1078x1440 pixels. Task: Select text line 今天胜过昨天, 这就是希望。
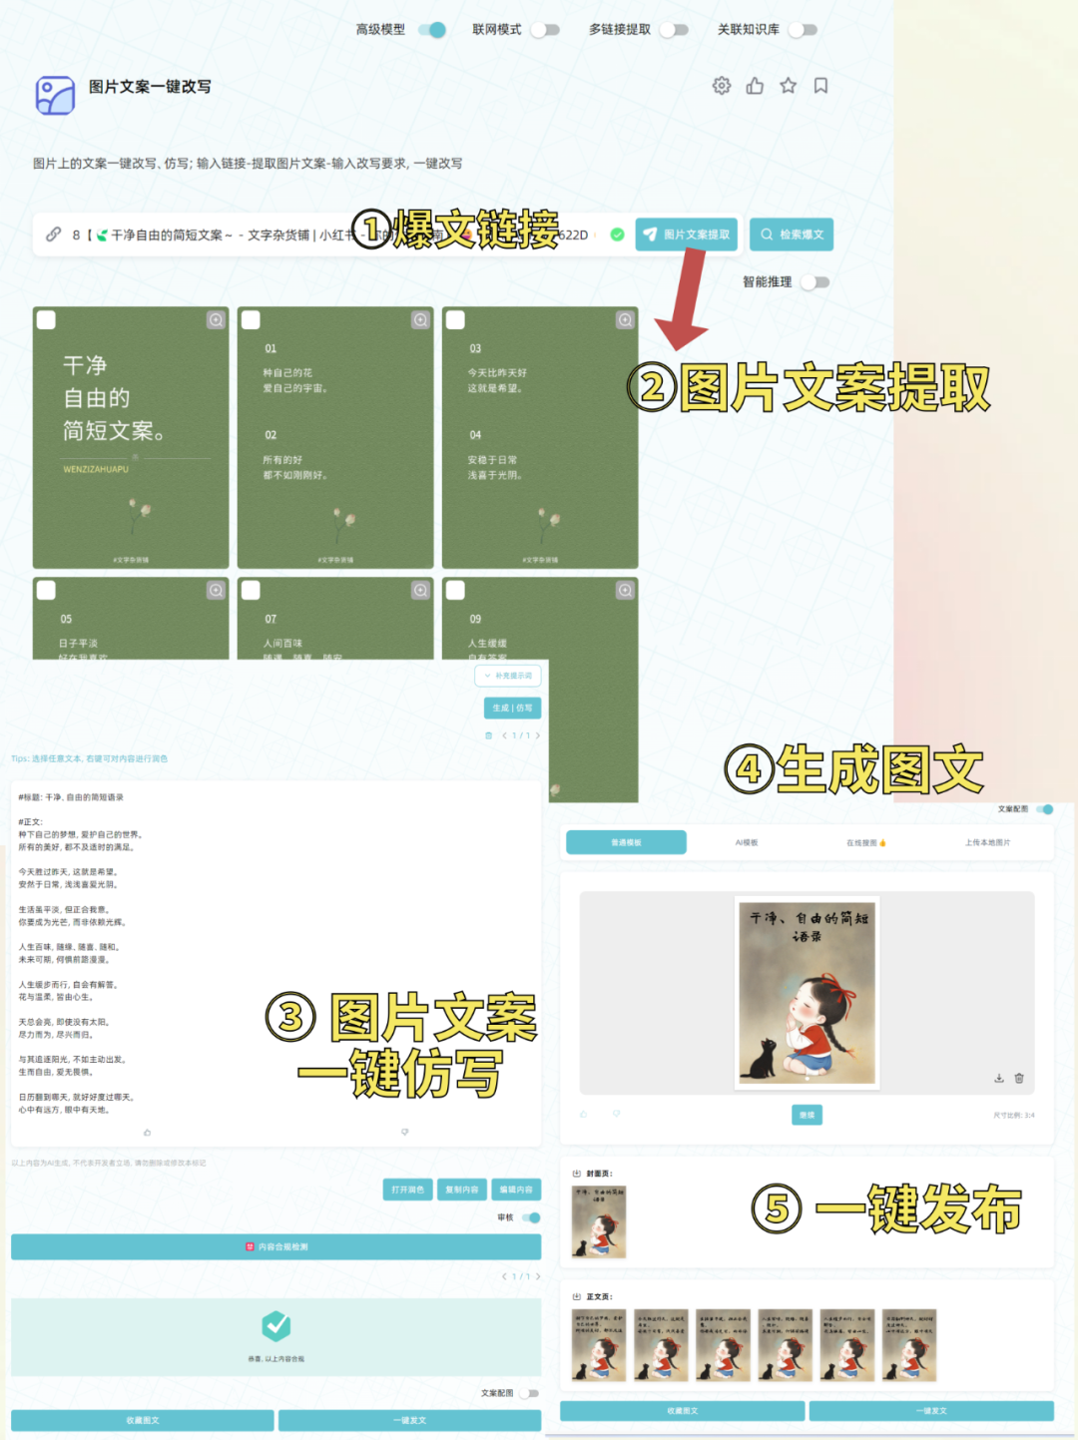tap(68, 872)
